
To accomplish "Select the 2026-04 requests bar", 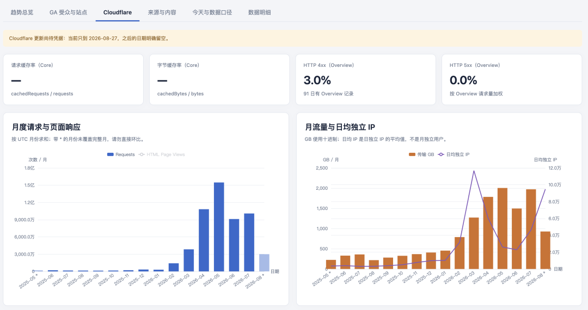I will tap(204, 240).
